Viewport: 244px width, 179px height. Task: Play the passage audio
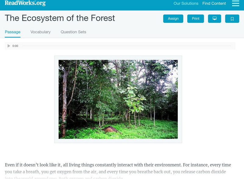[9, 46]
